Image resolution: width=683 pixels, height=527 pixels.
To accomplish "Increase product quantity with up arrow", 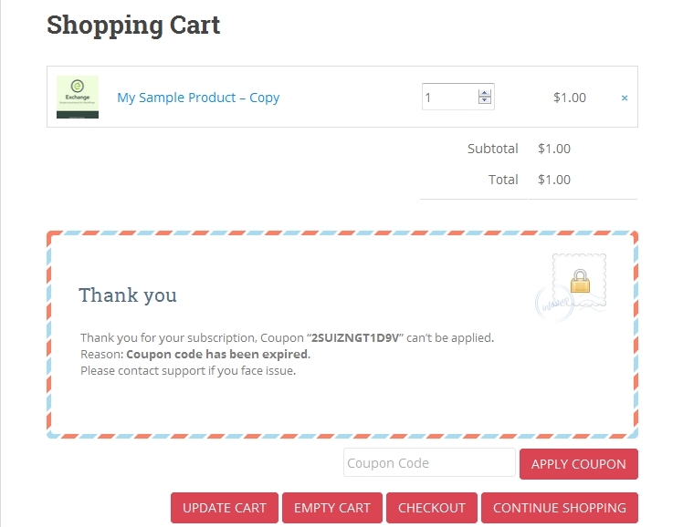I will [485, 91].
